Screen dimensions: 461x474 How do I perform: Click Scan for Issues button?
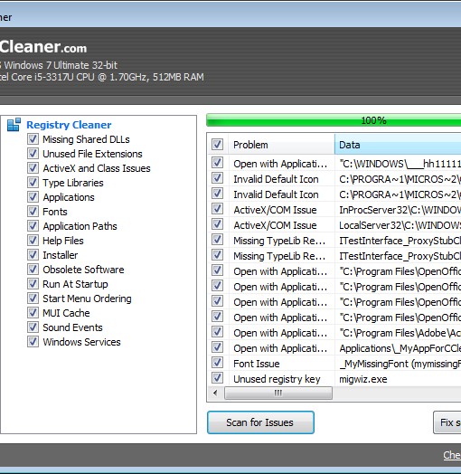tap(260, 422)
